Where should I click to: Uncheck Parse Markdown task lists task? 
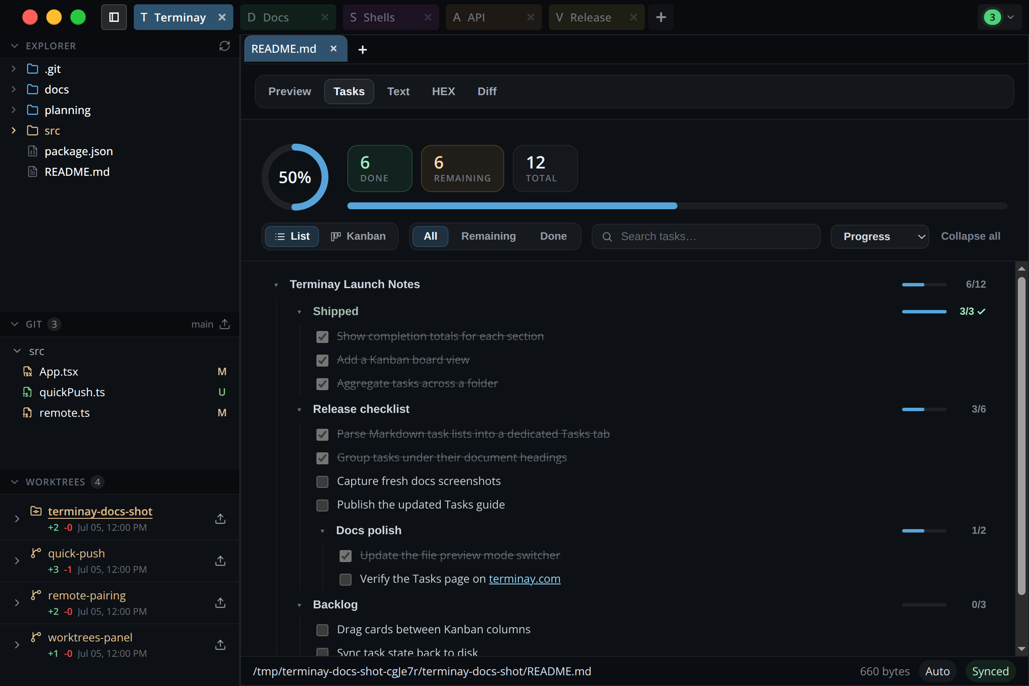pos(322,434)
